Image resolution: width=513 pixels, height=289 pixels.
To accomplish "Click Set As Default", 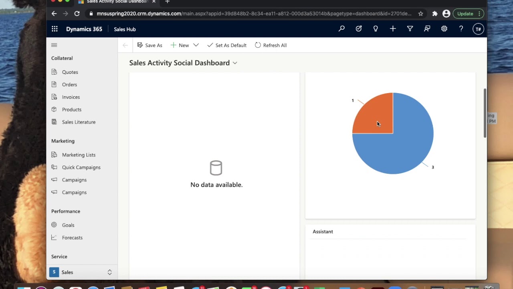I will click(227, 45).
